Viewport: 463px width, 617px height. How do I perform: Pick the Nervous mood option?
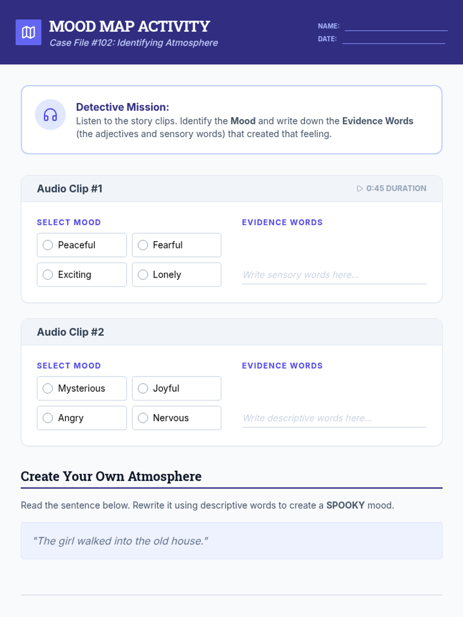pyautogui.click(x=143, y=418)
